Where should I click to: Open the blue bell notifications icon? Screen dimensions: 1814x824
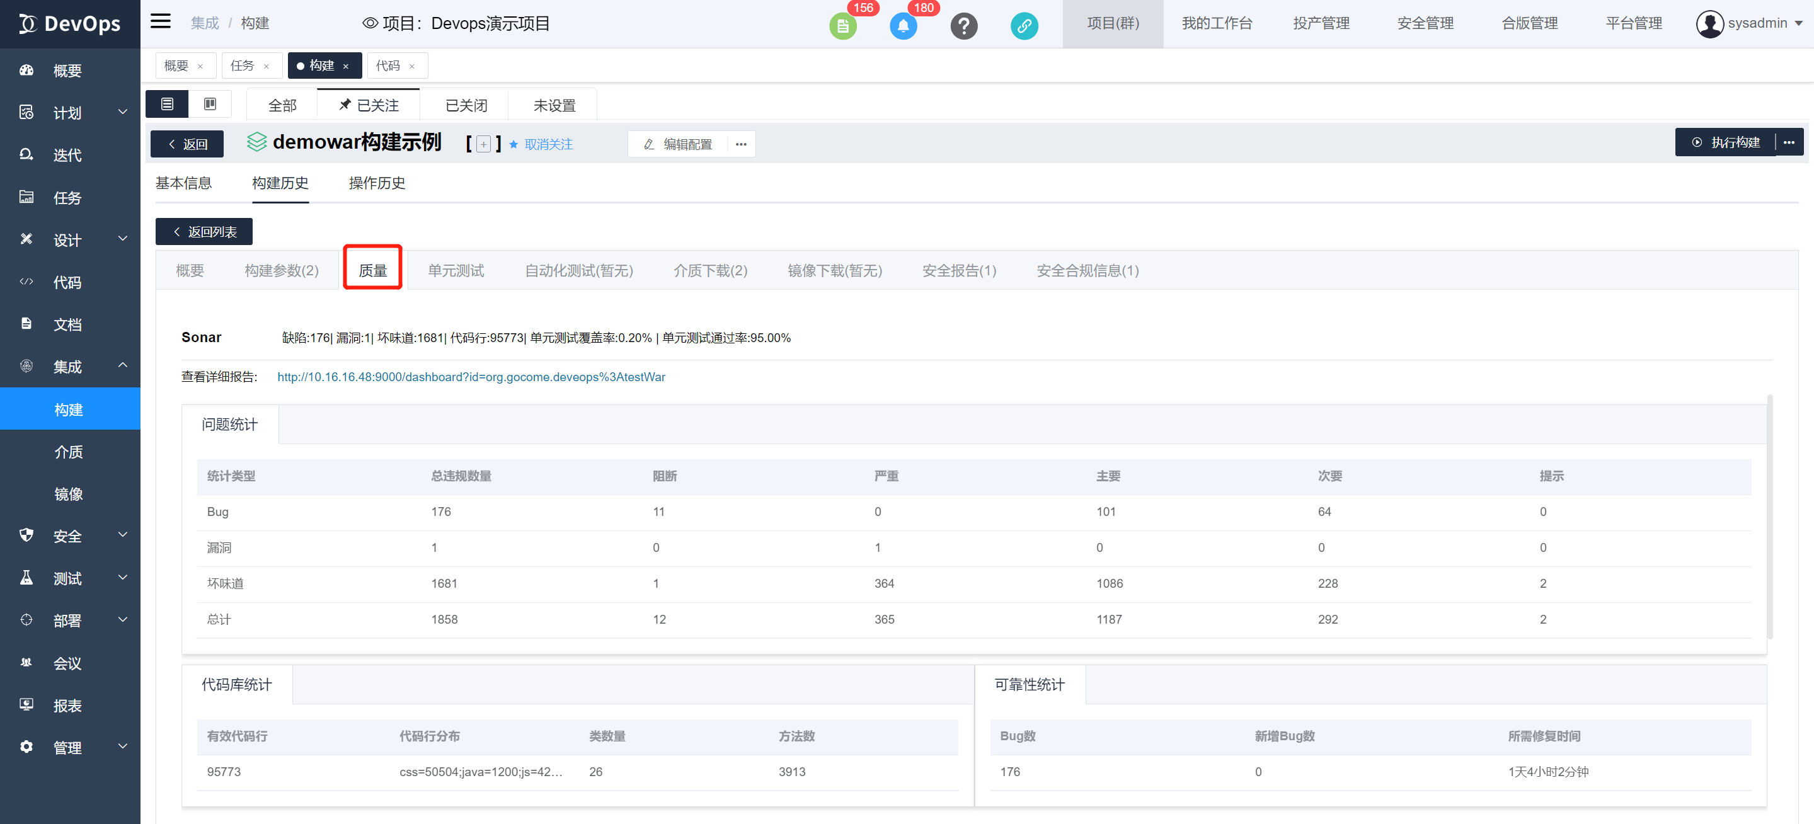coord(903,26)
